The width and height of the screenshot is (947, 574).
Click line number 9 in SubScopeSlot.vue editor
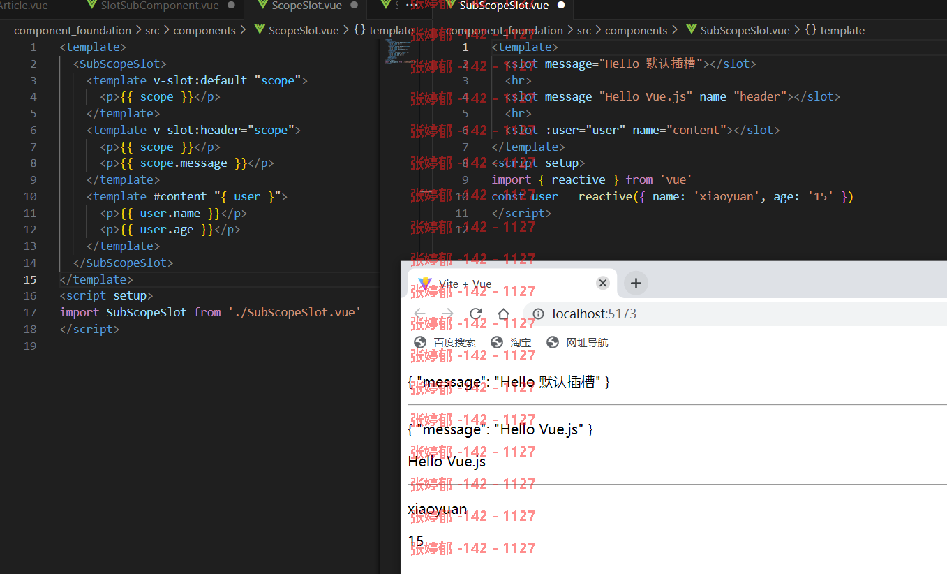[x=465, y=179]
